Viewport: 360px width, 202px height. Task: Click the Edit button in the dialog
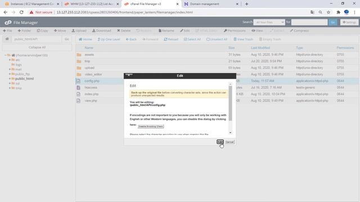pos(220,142)
